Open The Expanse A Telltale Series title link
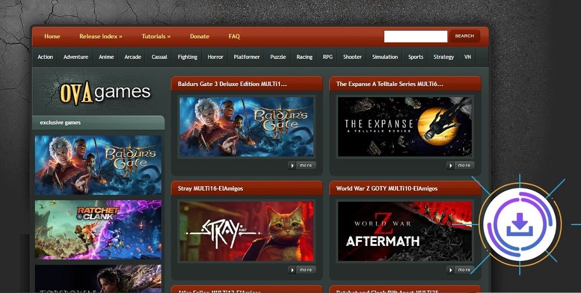 (389, 84)
